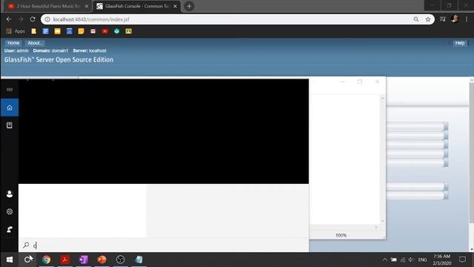
Task: Open the 7:36 AM clock and calendar
Action: 441,260
